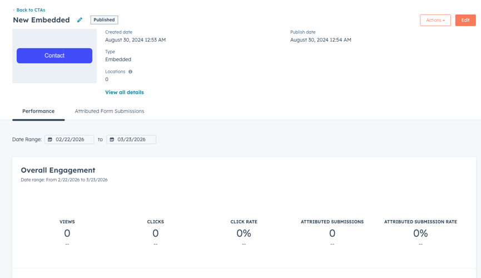Click the publish date August 30, 2024 12:54 AM
Viewport: 481px width, 278px height.
pyautogui.click(x=320, y=40)
